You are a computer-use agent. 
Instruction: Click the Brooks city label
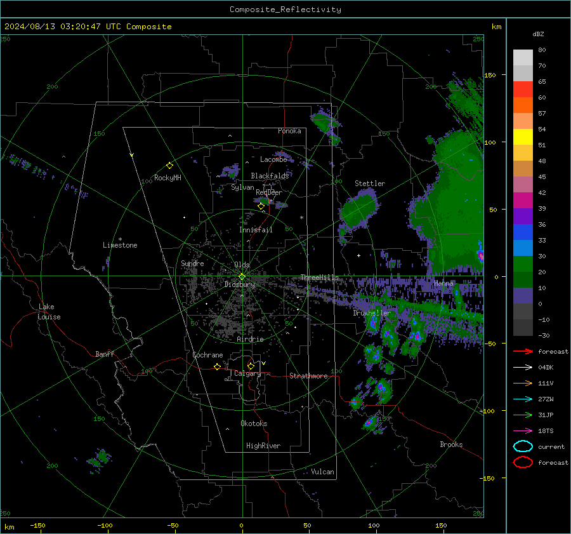(x=451, y=444)
